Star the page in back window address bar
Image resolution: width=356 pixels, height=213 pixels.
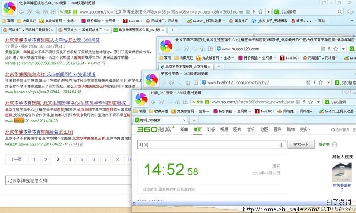pyautogui.click(x=260, y=11)
